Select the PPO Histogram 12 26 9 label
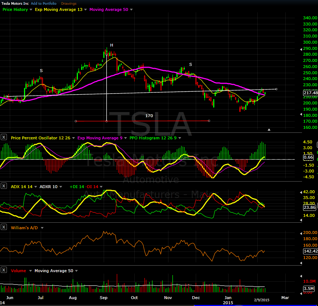 coord(153,138)
